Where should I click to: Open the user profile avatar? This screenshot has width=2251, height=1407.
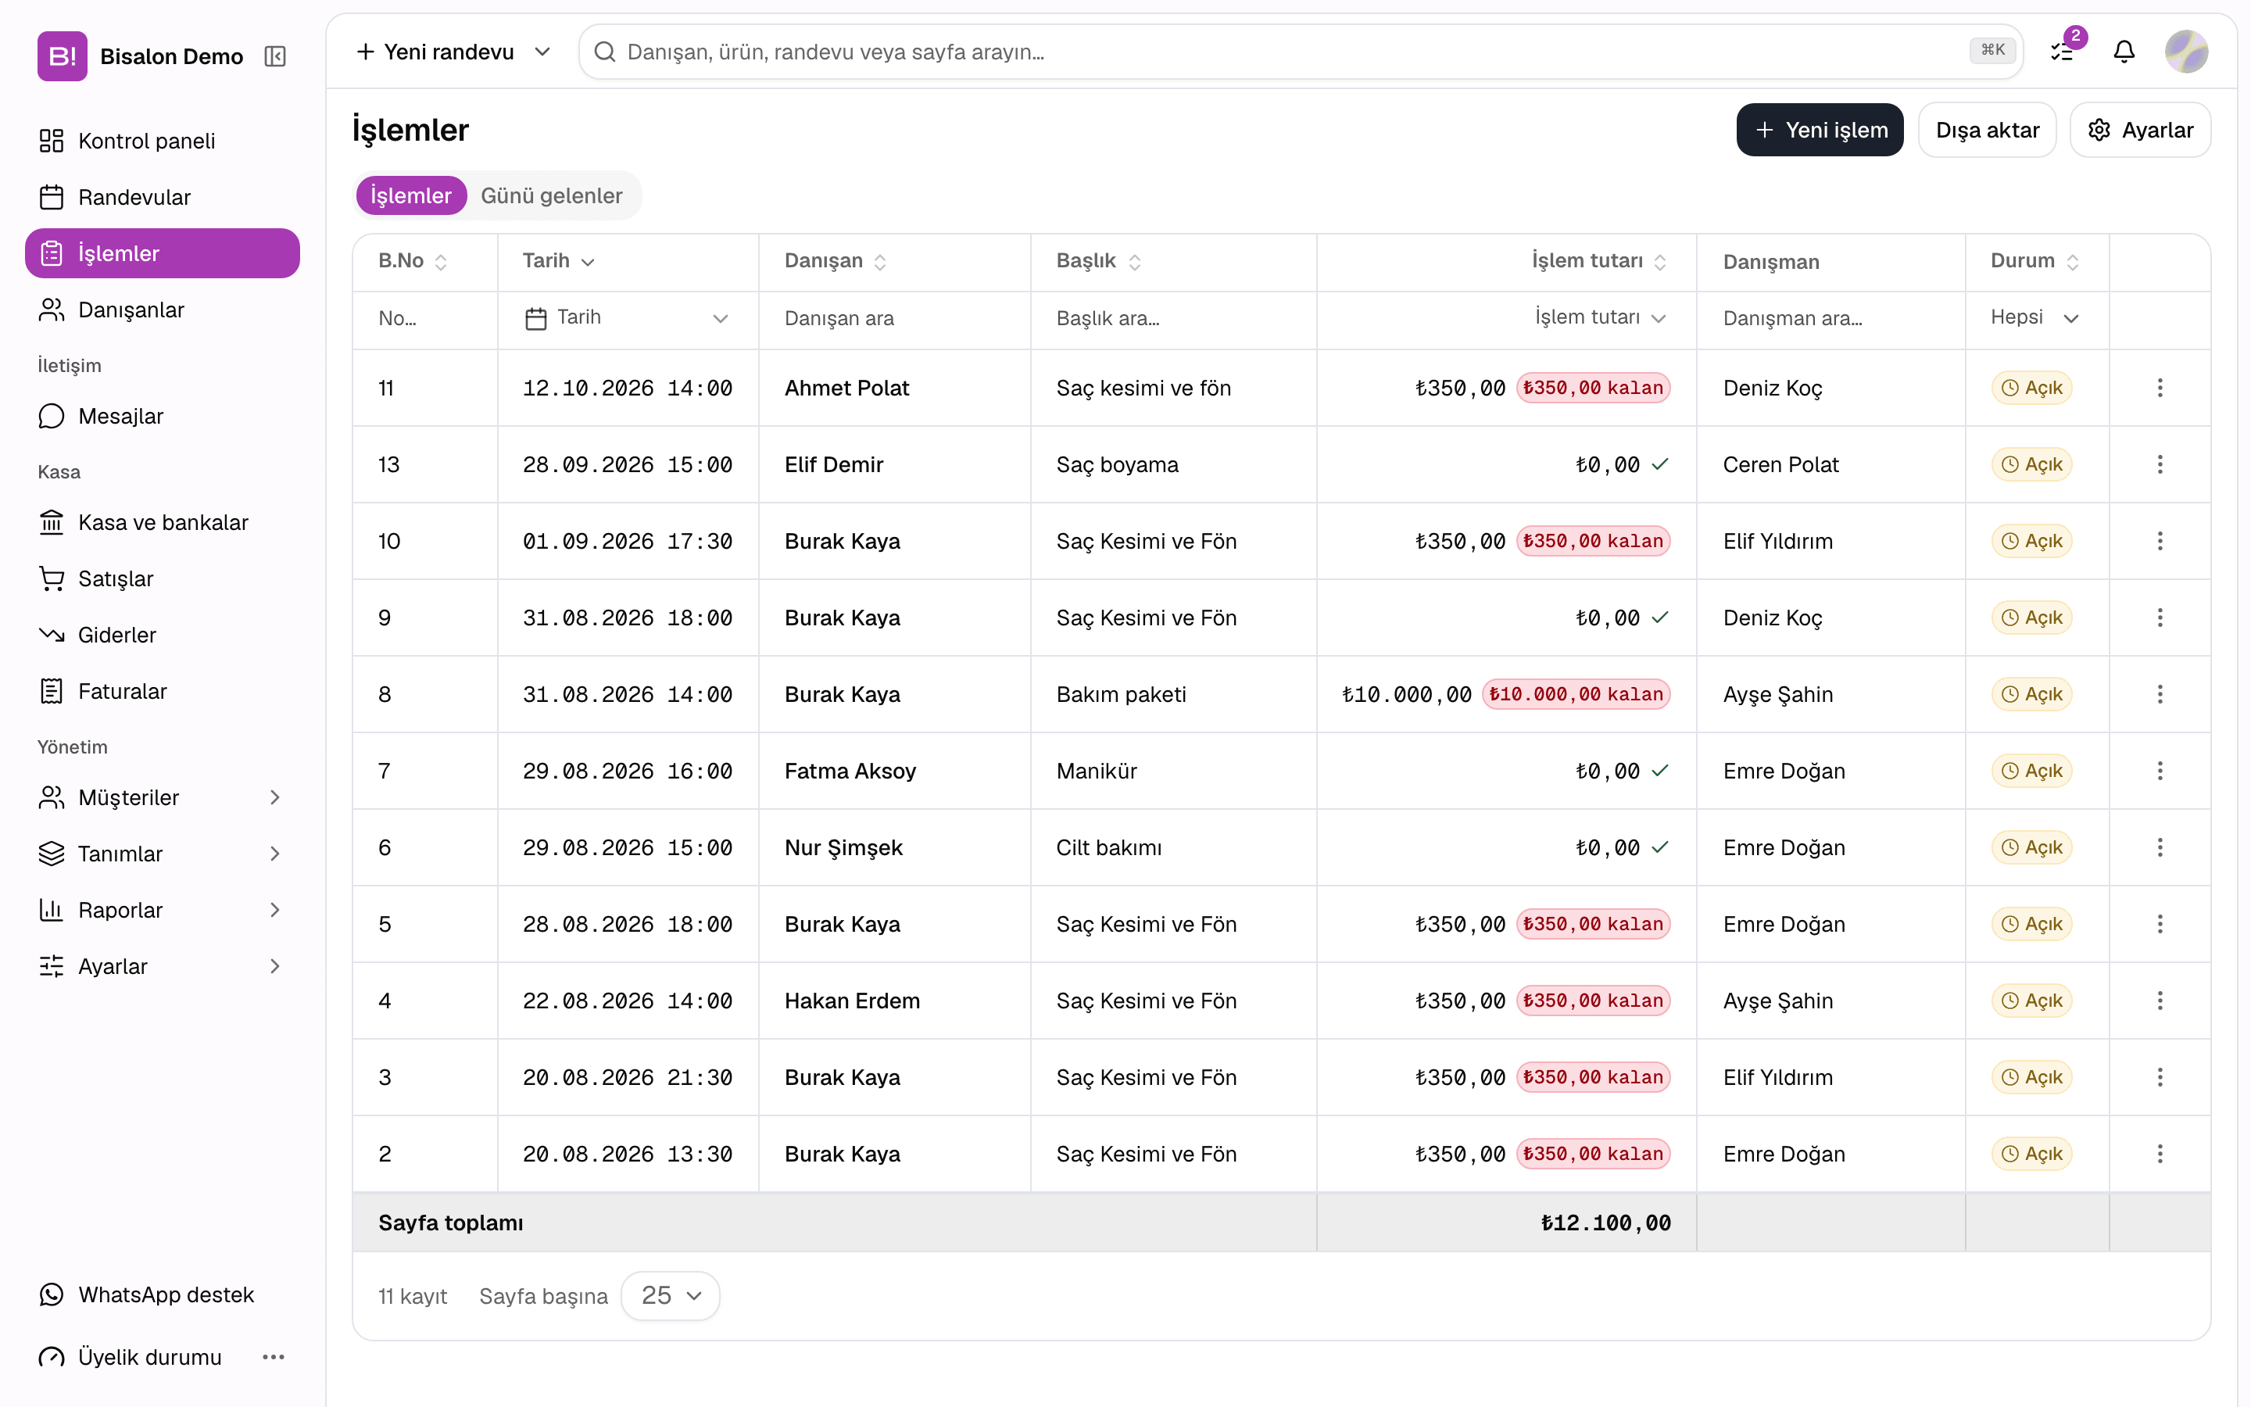(x=2186, y=51)
